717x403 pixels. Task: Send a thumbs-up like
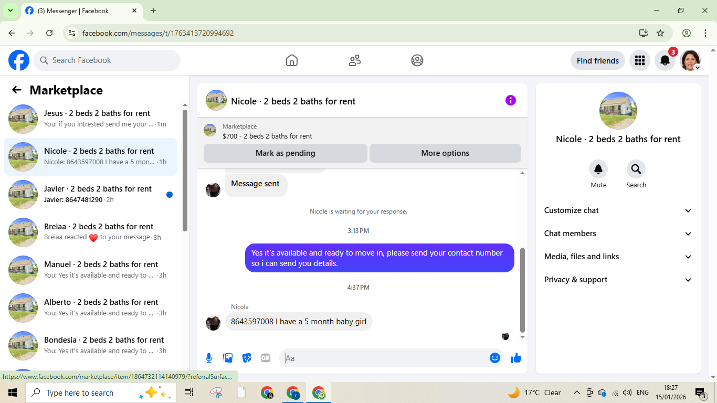(516, 358)
